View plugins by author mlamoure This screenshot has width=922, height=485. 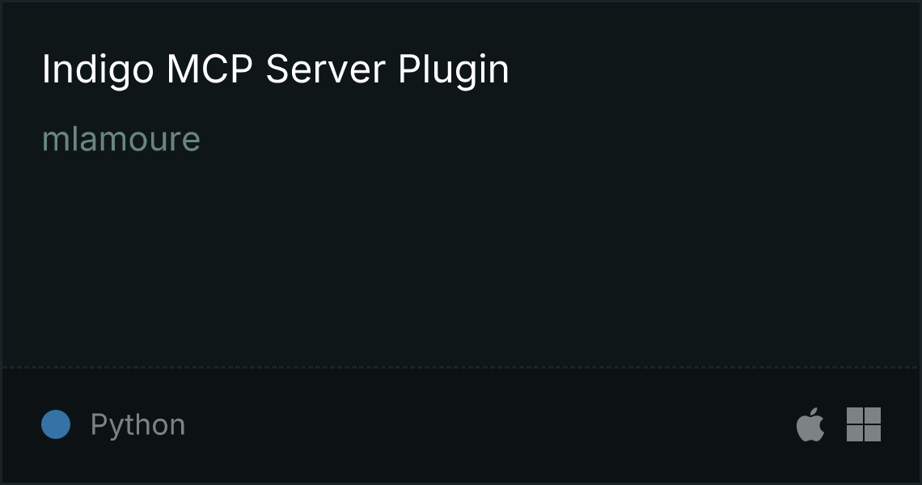[x=121, y=139]
